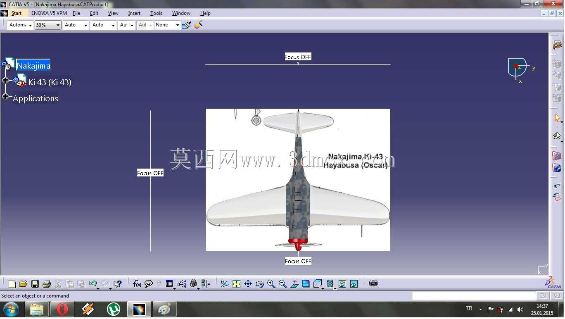
Task: Open the Window menu
Action: click(x=181, y=13)
